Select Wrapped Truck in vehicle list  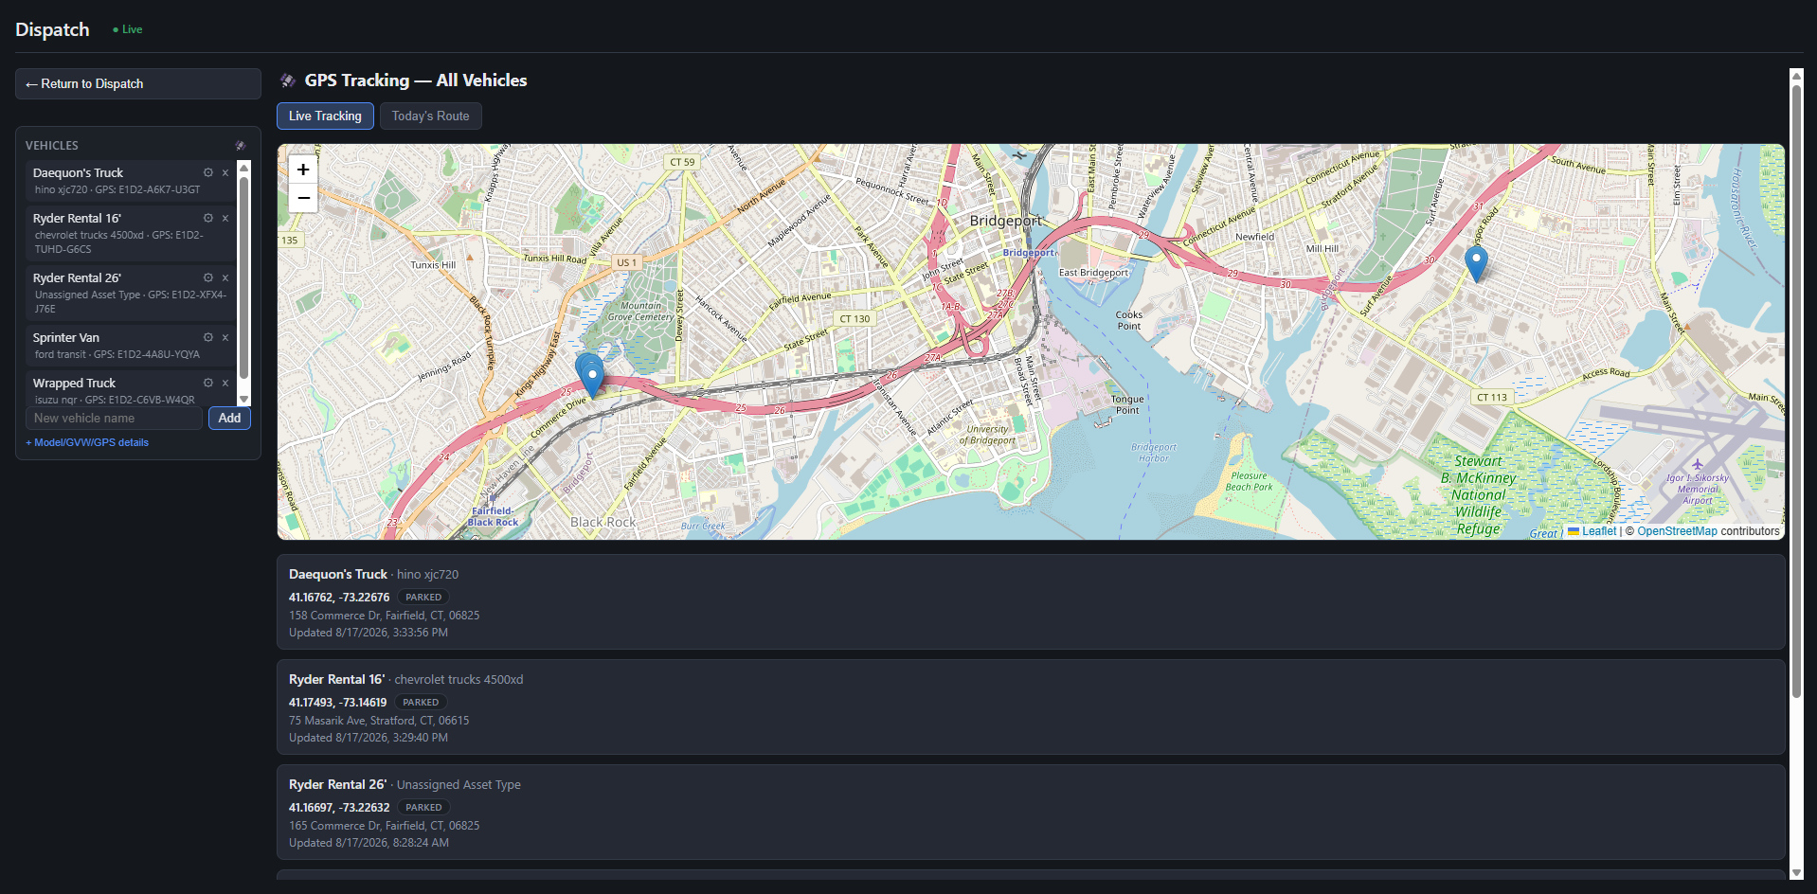coord(131,390)
